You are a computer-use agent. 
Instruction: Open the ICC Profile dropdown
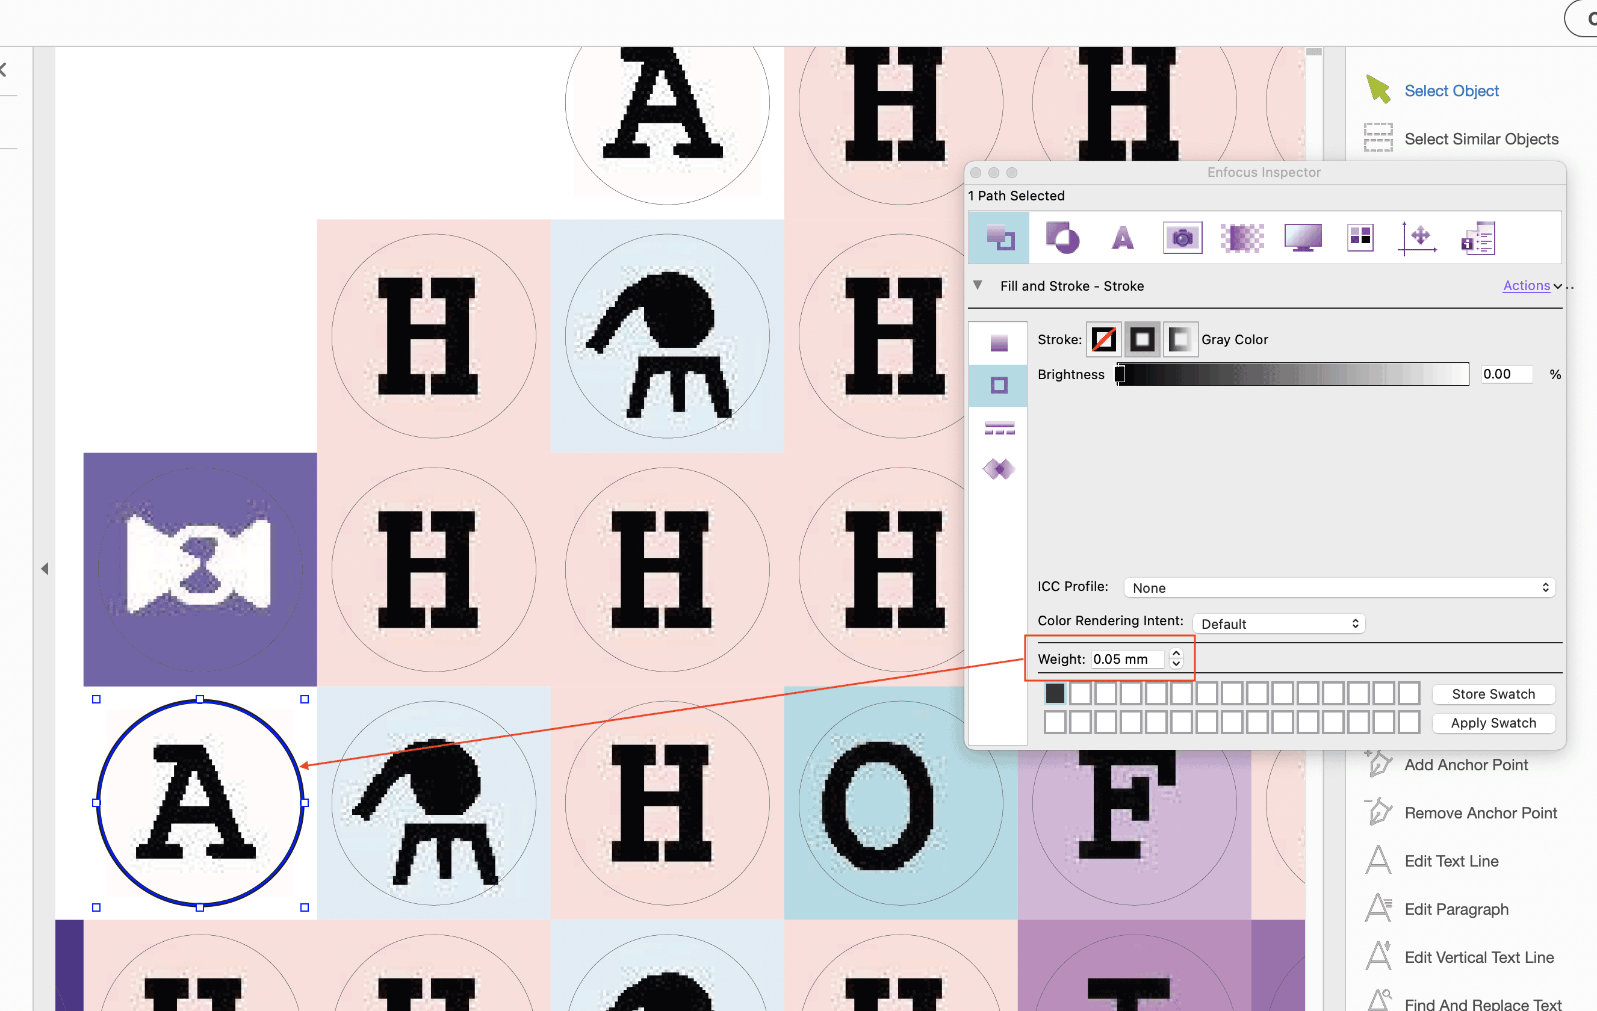(x=1339, y=587)
